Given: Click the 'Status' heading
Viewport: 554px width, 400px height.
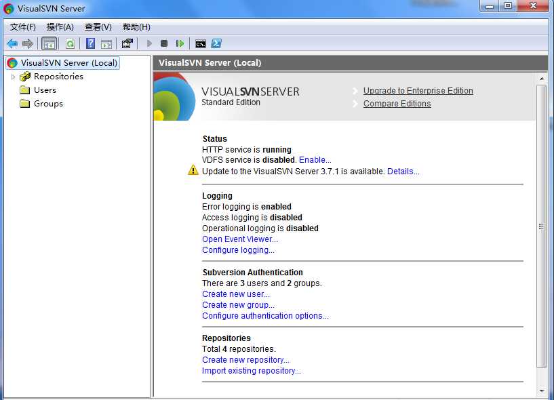Looking at the screenshot, I should tap(215, 139).
